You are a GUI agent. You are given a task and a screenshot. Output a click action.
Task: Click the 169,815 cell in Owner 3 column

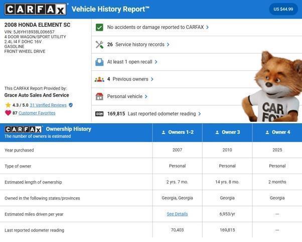[x=227, y=230]
